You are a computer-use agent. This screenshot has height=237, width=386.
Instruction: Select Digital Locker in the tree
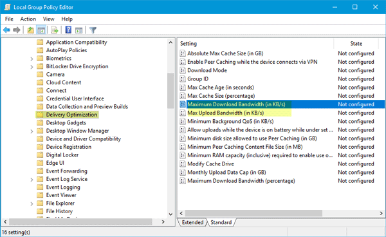(x=62, y=155)
